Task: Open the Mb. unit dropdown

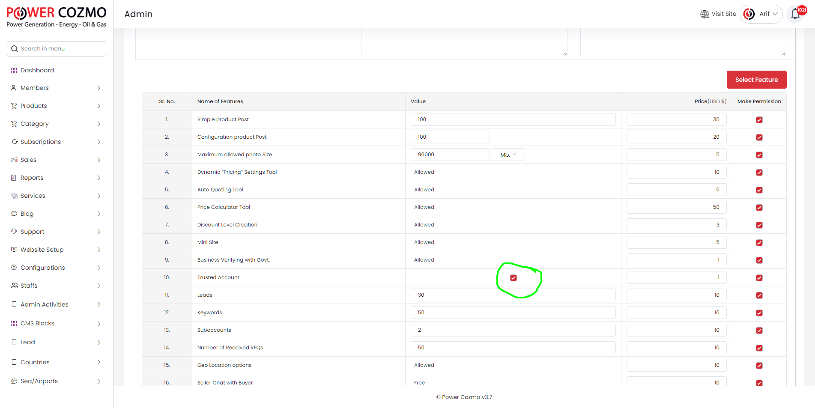Action: [508, 155]
